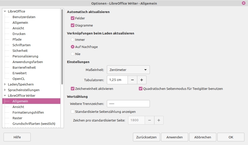
Task: Open the Raster options page
Action: pos(17,118)
